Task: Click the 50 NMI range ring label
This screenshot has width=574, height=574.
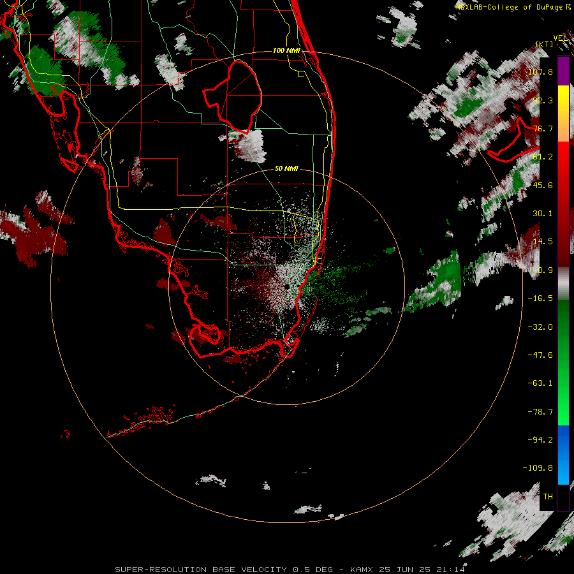Action: pos(286,169)
